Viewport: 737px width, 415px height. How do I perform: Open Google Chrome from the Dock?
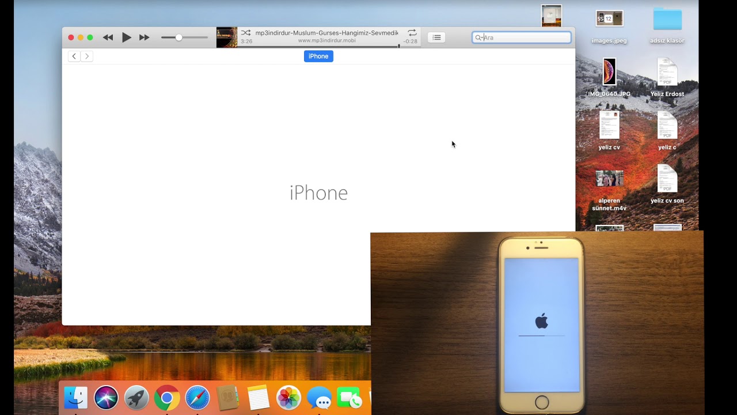[x=167, y=398]
